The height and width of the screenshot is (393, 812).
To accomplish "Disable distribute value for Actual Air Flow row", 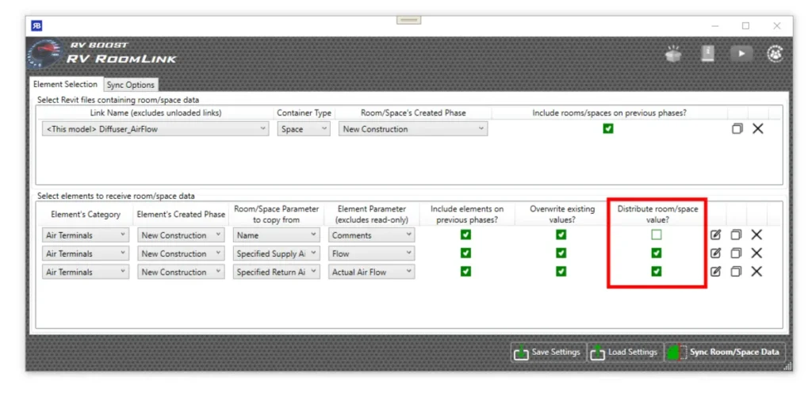I will click(x=657, y=272).
